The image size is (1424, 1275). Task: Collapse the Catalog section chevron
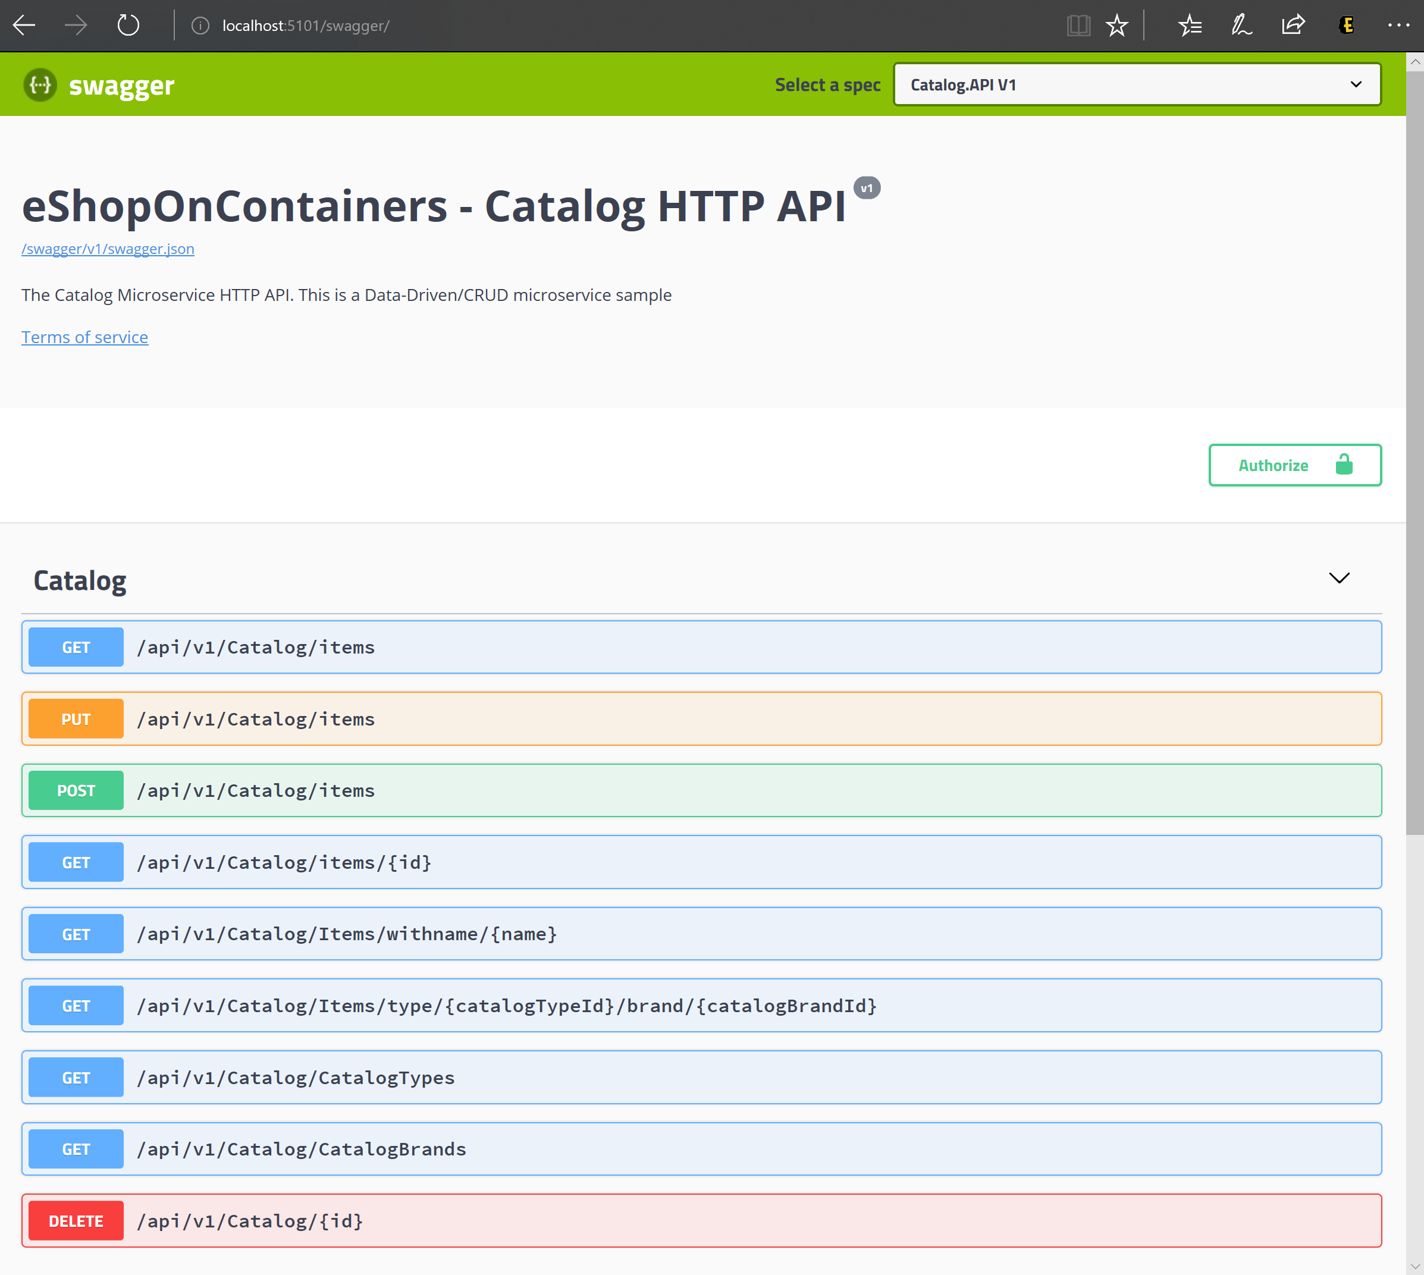(x=1339, y=579)
